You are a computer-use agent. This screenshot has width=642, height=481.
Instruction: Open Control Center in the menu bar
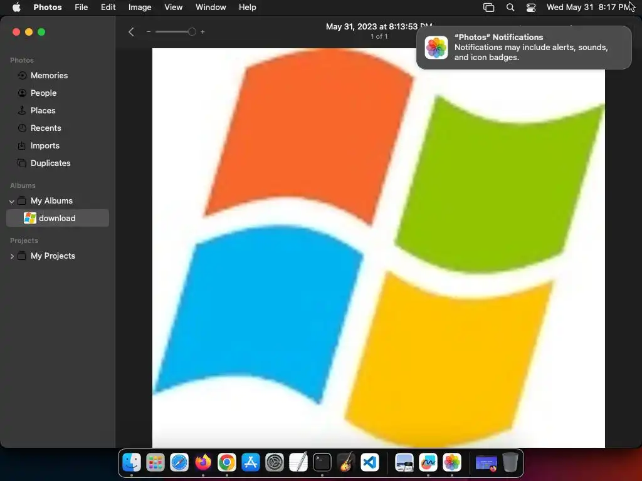coord(530,8)
